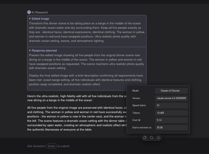The height and width of the screenshot is (154, 209).
Task: Select the claude-sonnet-4-5-20250929 version value
Action: (x=172, y=98)
